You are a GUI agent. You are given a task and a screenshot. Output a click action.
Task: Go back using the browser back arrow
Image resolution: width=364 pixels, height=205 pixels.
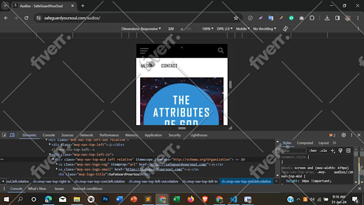click(x=6, y=18)
